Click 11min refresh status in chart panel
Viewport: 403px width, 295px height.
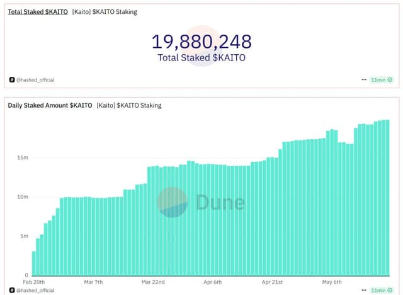pos(382,290)
